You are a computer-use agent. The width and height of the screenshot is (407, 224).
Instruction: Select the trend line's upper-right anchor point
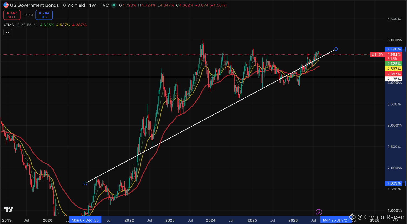click(x=336, y=49)
